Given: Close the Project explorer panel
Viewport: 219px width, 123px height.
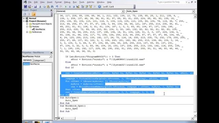Looking at the screenshot, I should coord(51,10).
